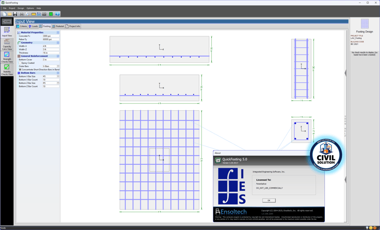The height and width of the screenshot is (230, 380).
Task: Open the Options menu
Action: pos(30,8)
